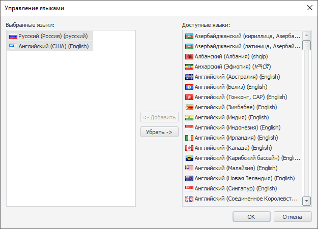Click the Ireland flag icon
The height and width of the screenshot is (229, 318).
coord(189,138)
